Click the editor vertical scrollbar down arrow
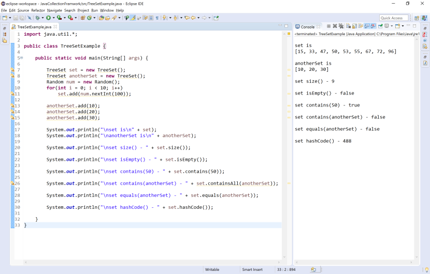Image resolution: width=430 pixels, height=274 pixels. (x=284, y=257)
